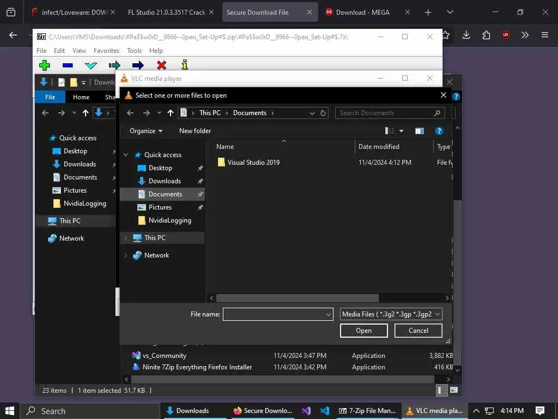This screenshot has width=558, height=419.
Task: Expand the address path history dropdown
Action: (312, 113)
